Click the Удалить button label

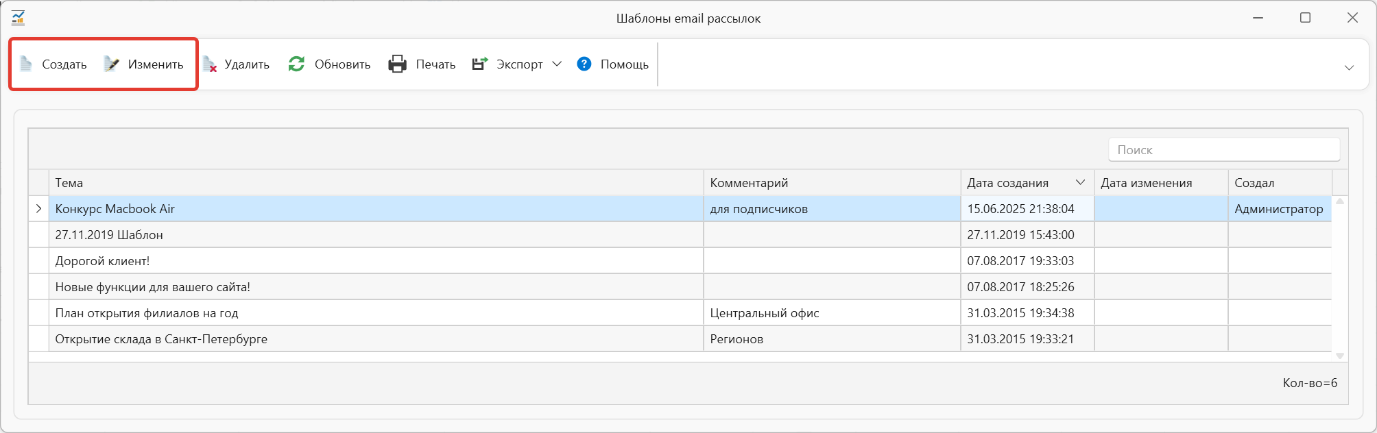pyautogui.click(x=247, y=64)
